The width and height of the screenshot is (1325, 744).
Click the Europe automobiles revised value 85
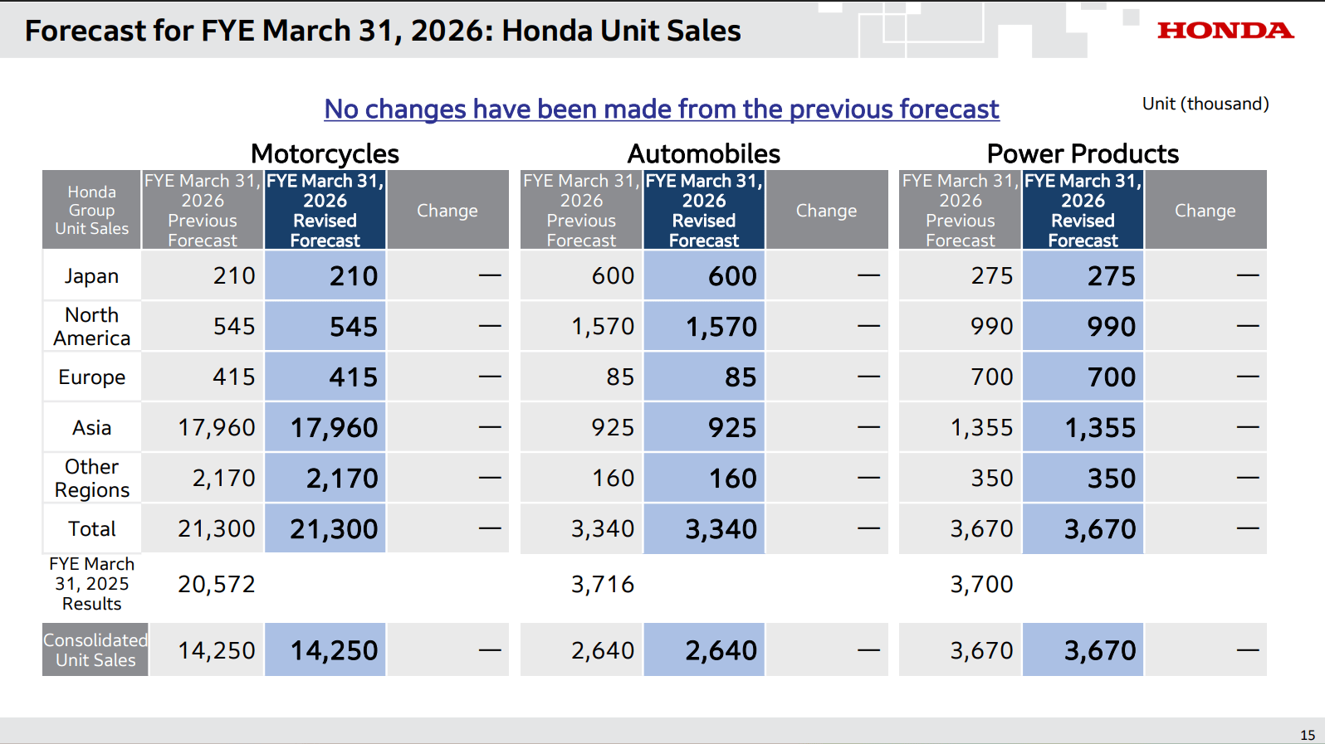click(x=740, y=377)
